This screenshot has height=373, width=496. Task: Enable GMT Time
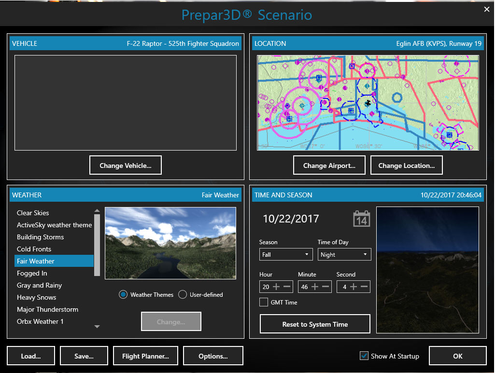264,302
